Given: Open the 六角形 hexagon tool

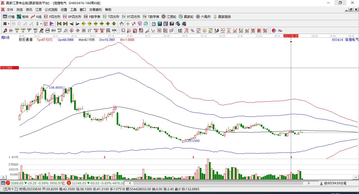Looking at the screenshot, I should click(203, 17).
